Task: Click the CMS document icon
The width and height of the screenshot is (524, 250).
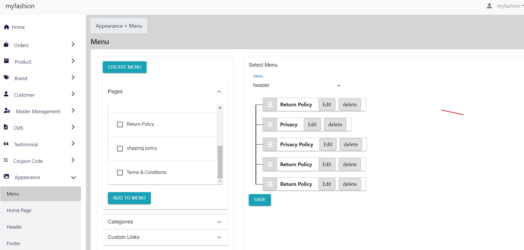Action: point(6,127)
